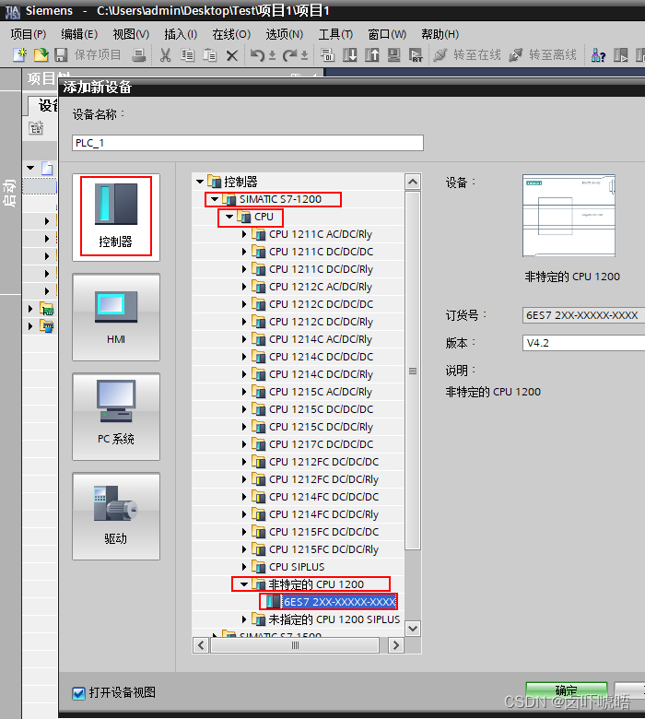Expand CPU 1215C DC/DC/Rly node

[244, 427]
